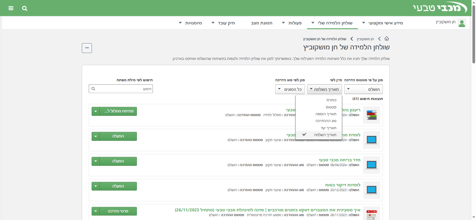Open the hamburger menu icon

11,8
